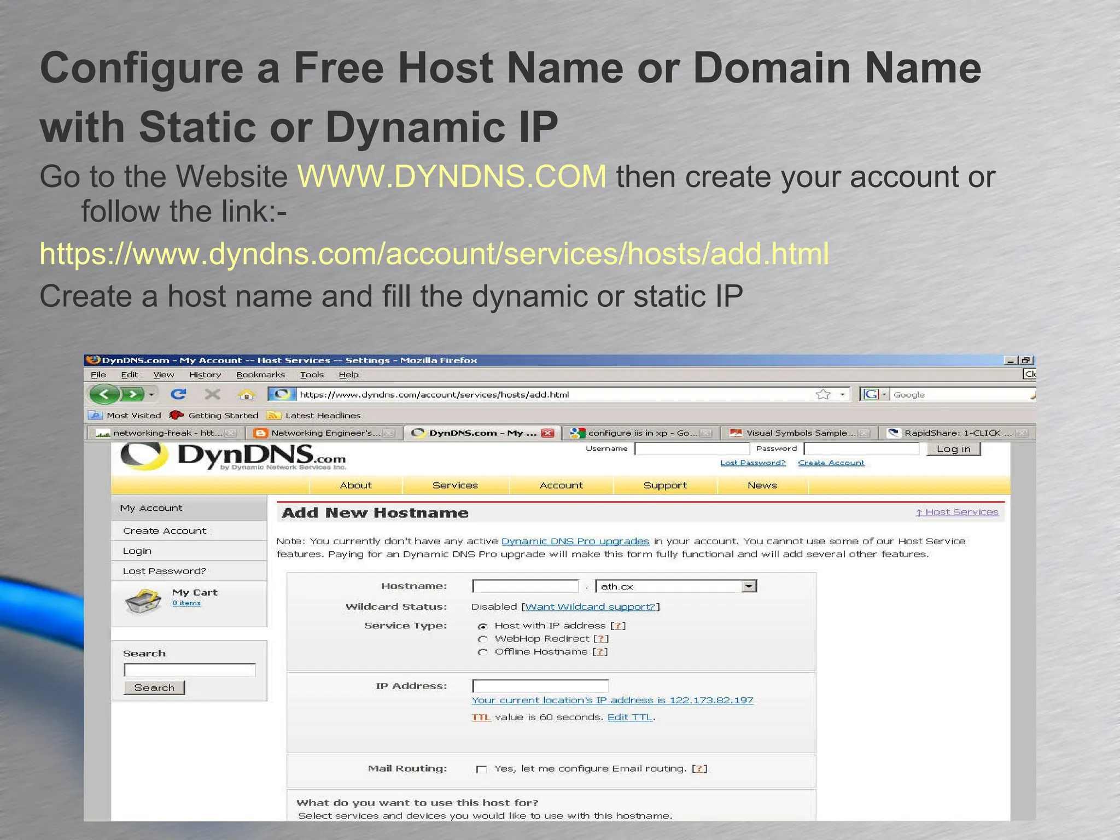Open the 0 items cart link
1120x840 pixels.
pyautogui.click(x=186, y=603)
